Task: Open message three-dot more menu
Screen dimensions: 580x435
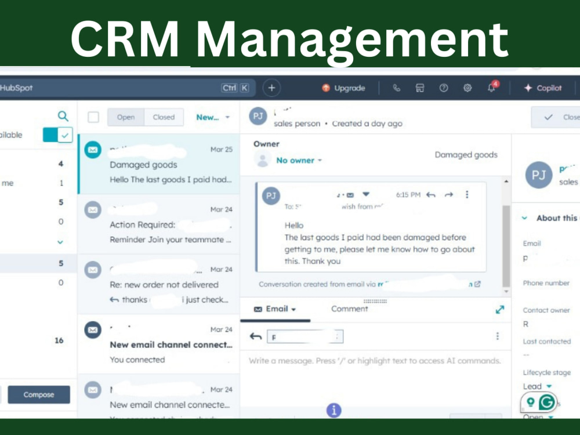Action: 467,194
